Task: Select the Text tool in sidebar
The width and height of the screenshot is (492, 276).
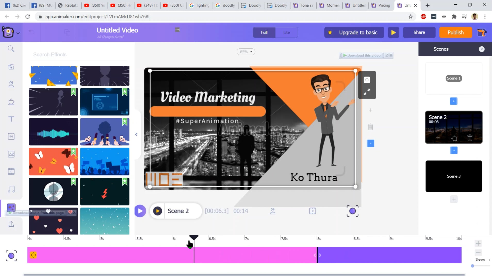Action: coord(11,119)
